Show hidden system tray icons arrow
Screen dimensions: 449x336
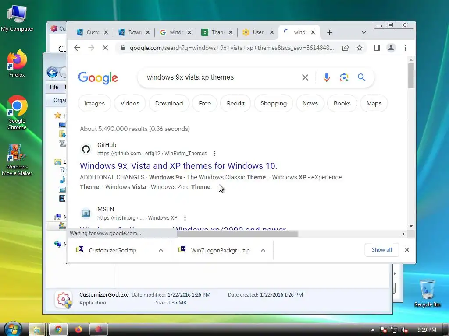point(373,330)
